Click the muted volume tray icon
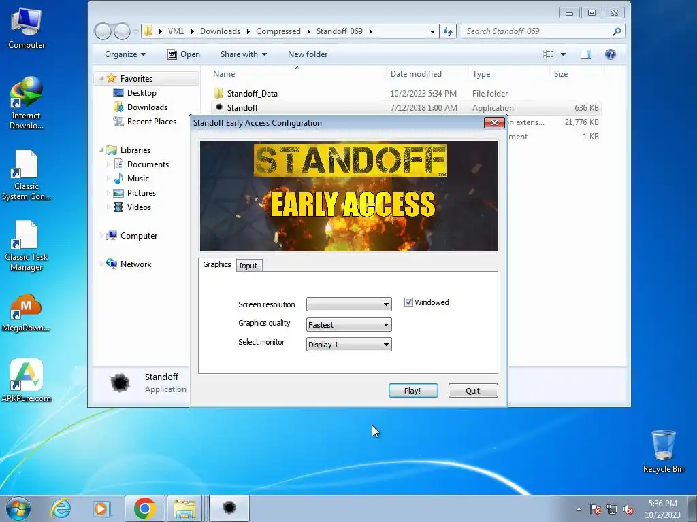 [x=628, y=509]
